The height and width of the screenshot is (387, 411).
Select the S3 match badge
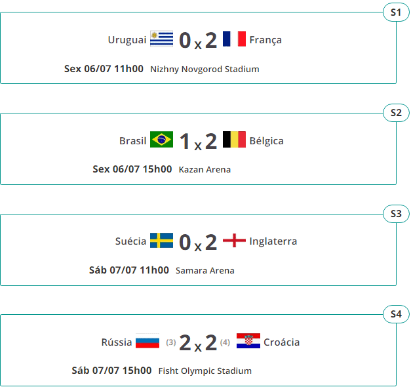(395, 213)
